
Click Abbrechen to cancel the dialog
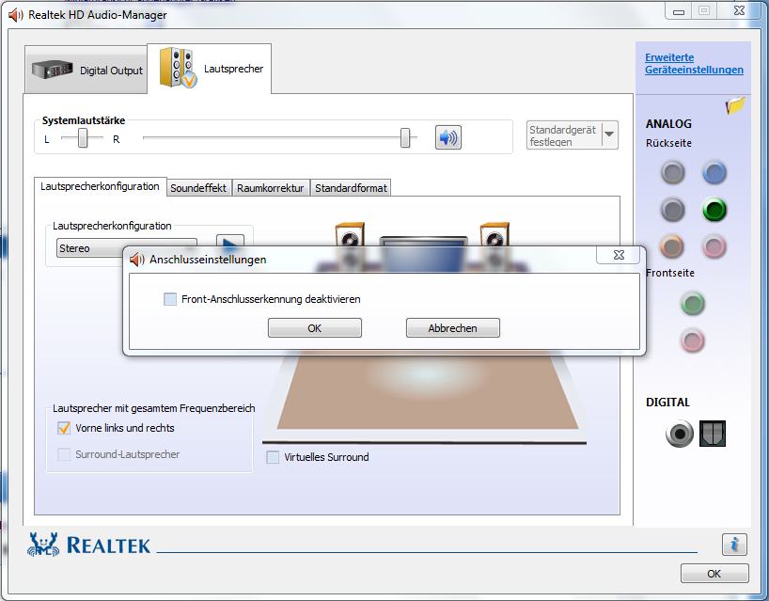(x=453, y=327)
